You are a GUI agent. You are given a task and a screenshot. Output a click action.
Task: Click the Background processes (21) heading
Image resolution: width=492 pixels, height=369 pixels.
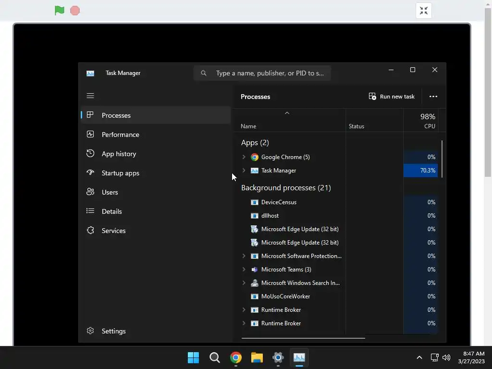tap(286, 188)
